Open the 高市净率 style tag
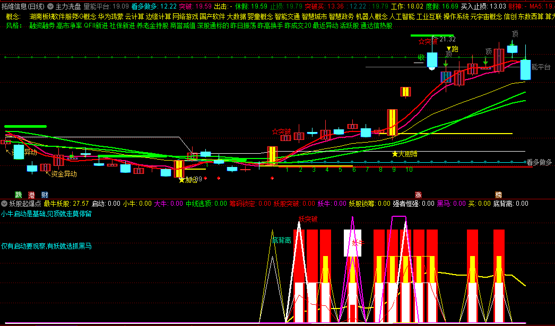The height and width of the screenshot is (326, 555). (69, 26)
